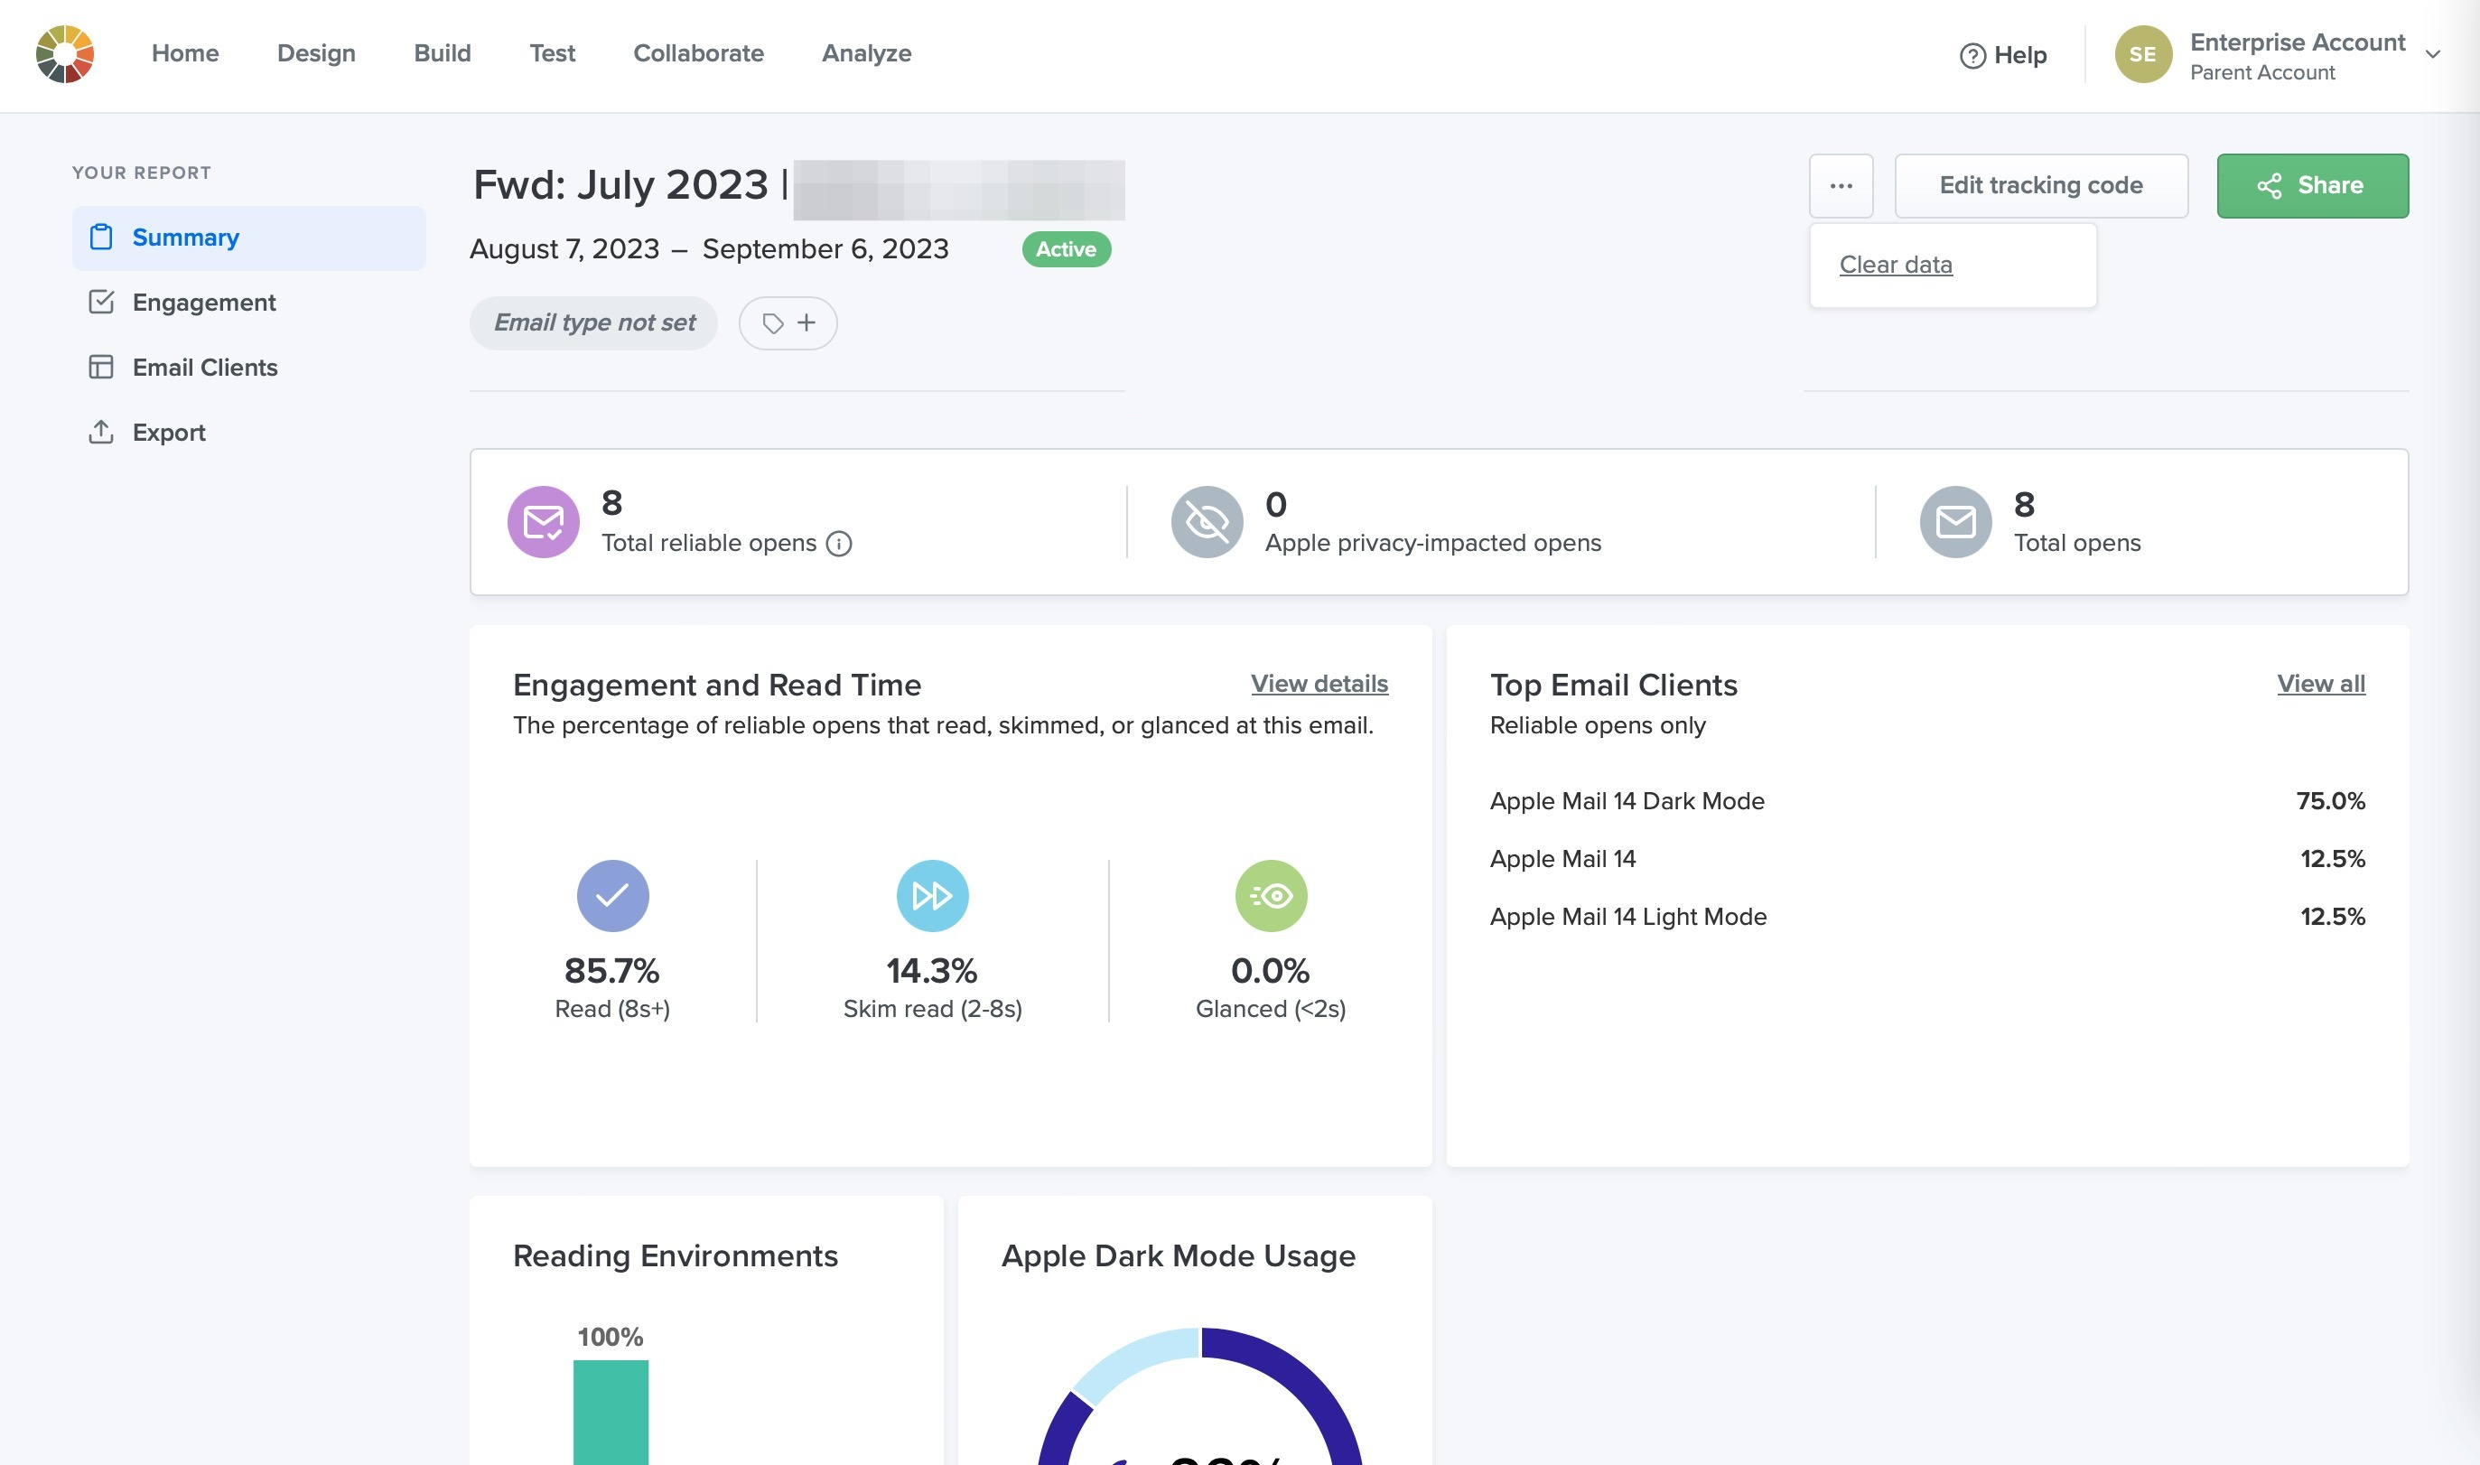Image resolution: width=2480 pixels, height=1465 pixels.
Task: Expand the Enterprise Account dropdown chevron
Action: 2433,55
